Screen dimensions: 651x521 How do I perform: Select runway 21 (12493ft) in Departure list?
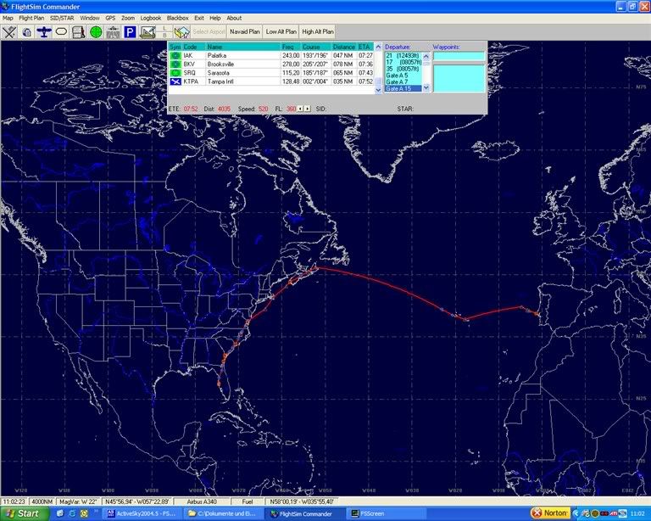click(403, 55)
